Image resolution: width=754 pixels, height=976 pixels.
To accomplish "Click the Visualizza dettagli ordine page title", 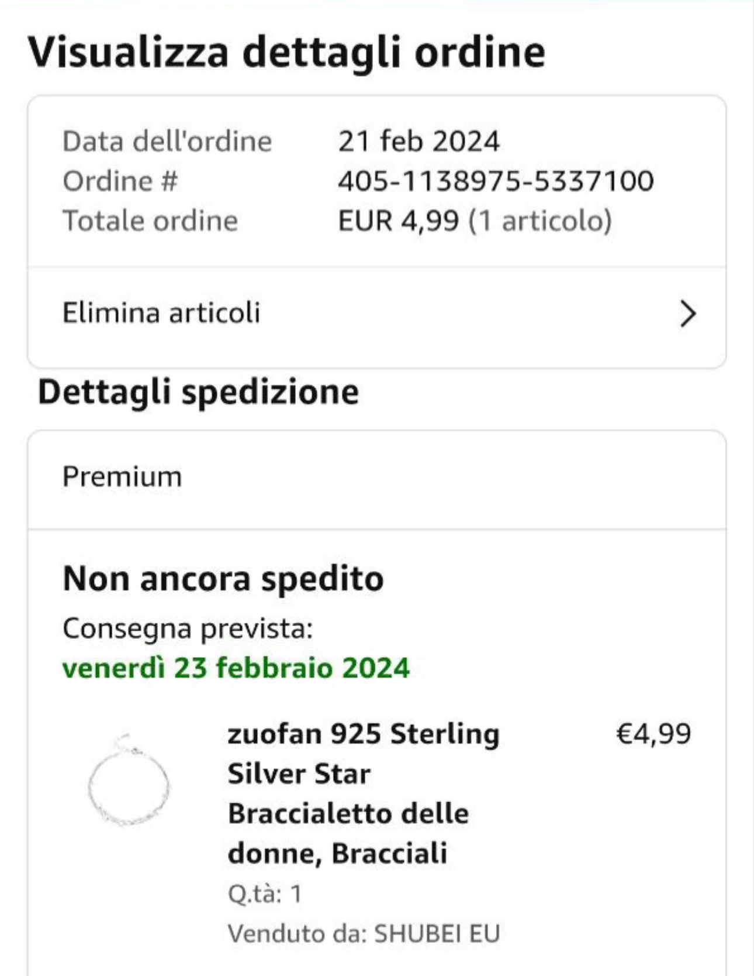I will coord(286,52).
